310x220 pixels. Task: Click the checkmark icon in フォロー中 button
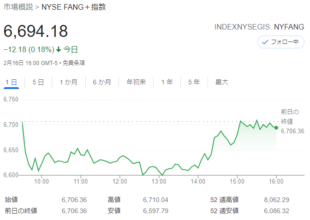pos(265,42)
